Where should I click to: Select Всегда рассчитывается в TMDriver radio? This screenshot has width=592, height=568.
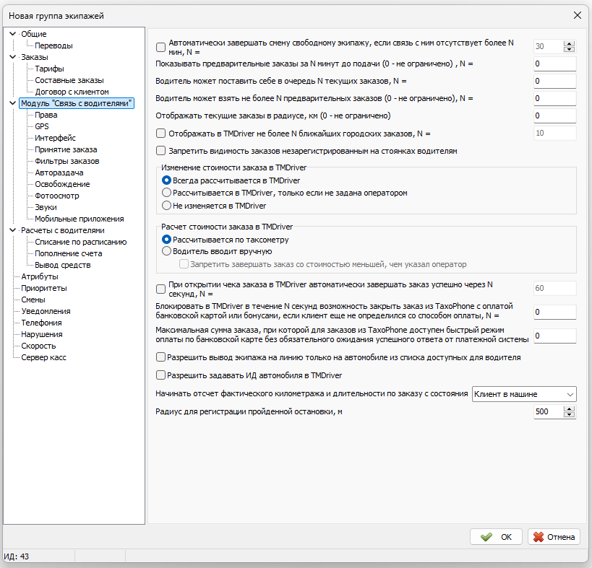point(166,180)
